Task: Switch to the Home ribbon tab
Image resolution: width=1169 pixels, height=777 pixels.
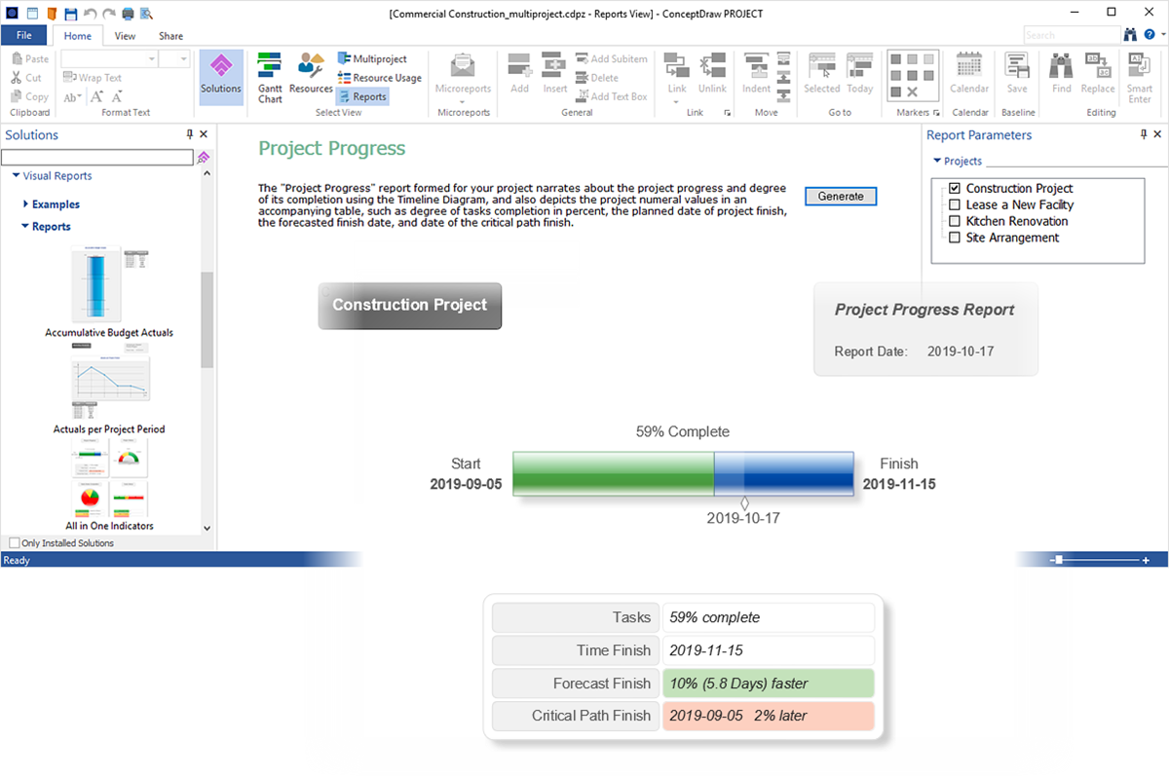Action: point(77,36)
